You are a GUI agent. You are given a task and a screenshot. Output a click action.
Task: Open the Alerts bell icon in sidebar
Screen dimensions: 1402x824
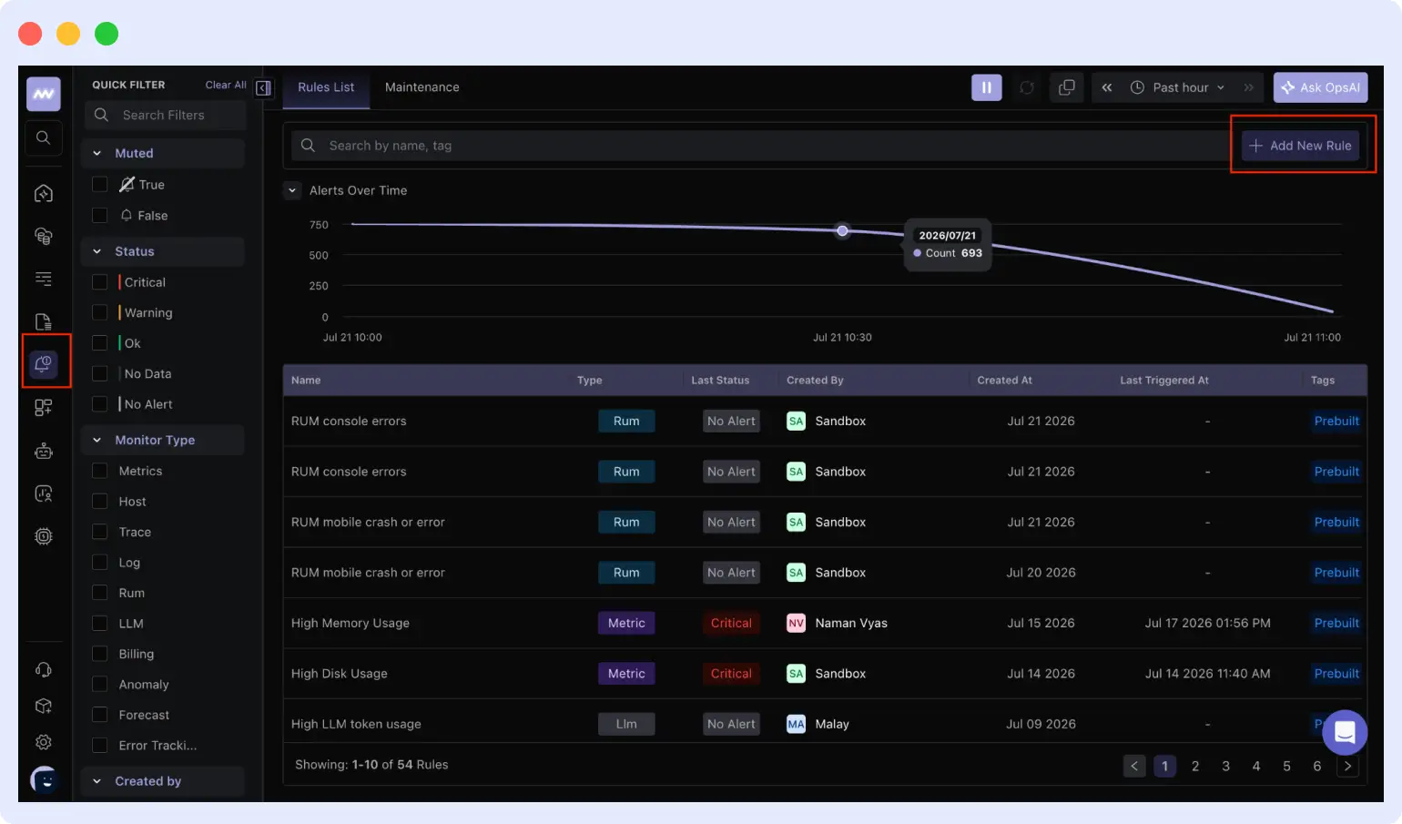44,364
